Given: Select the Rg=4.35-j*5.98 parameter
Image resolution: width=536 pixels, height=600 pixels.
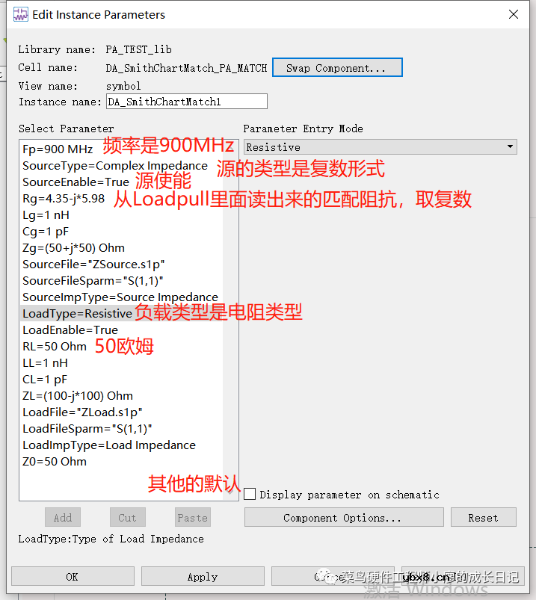Looking at the screenshot, I should click(x=64, y=199).
